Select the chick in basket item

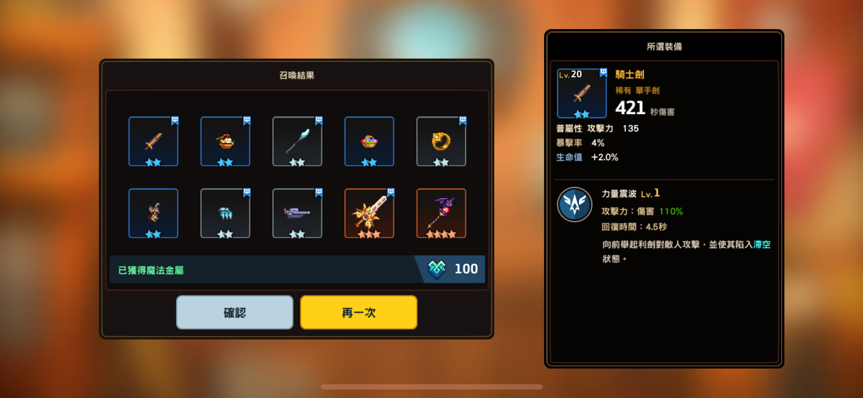click(x=225, y=141)
